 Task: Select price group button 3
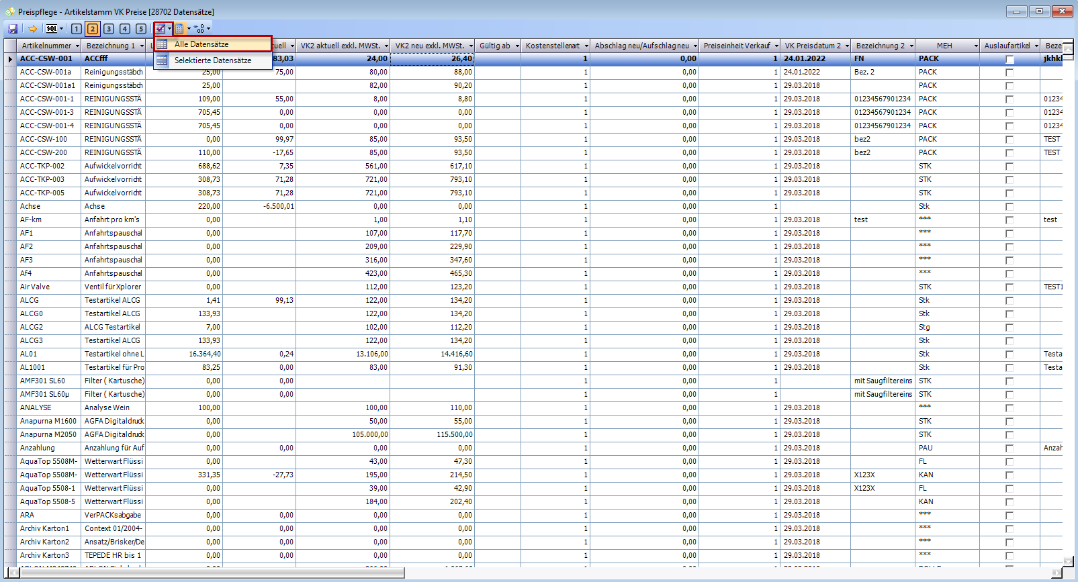tap(109, 29)
